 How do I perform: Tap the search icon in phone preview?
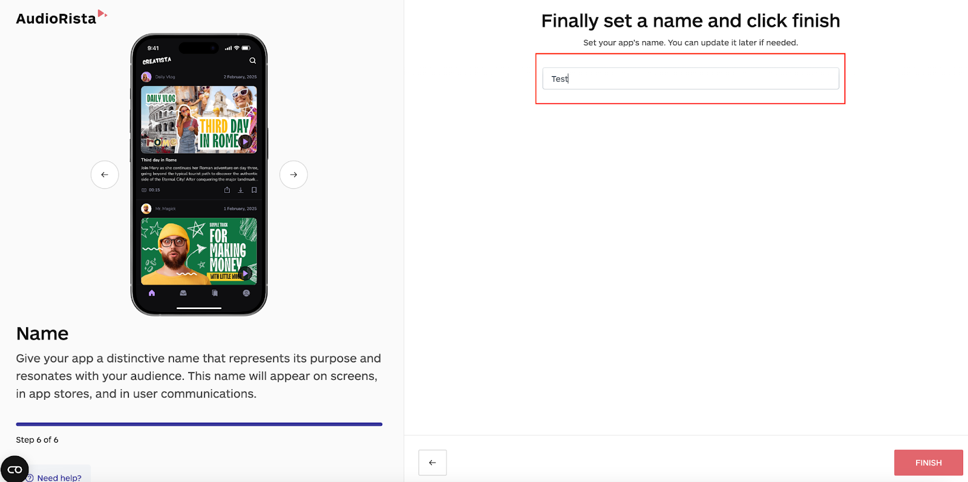(x=252, y=60)
